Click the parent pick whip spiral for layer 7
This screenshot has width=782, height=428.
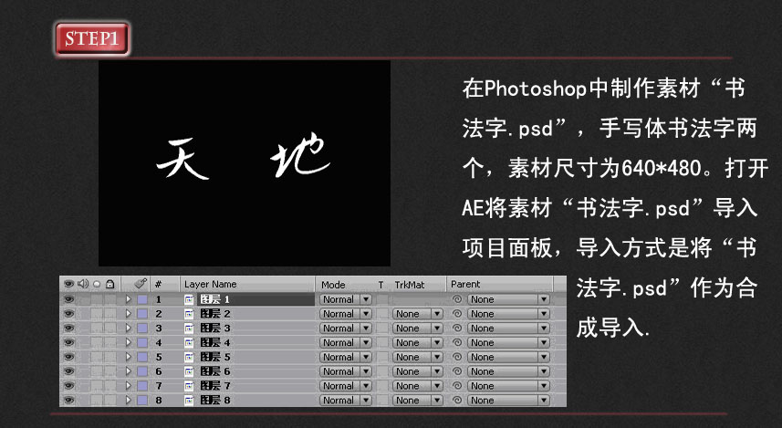click(x=457, y=386)
